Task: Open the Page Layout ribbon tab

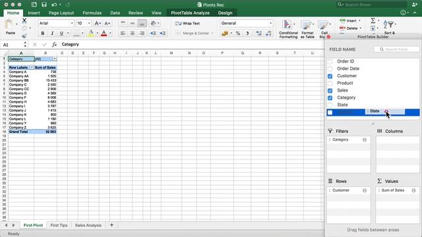Action: click(61, 13)
